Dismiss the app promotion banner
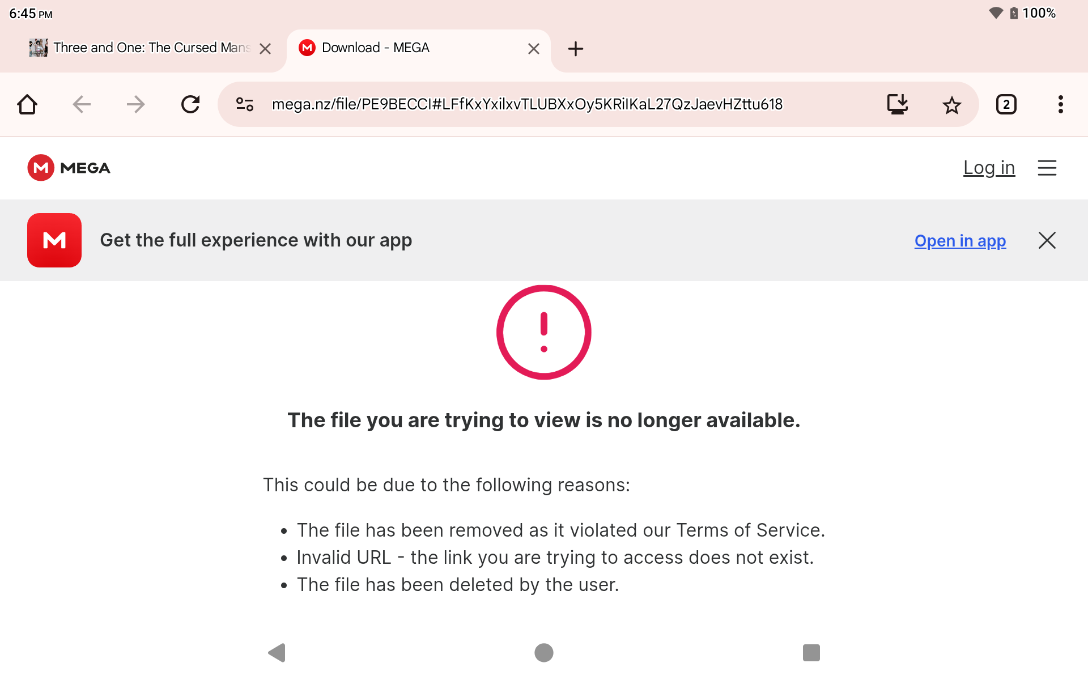This screenshot has width=1088, height=680. [x=1047, y=240]
